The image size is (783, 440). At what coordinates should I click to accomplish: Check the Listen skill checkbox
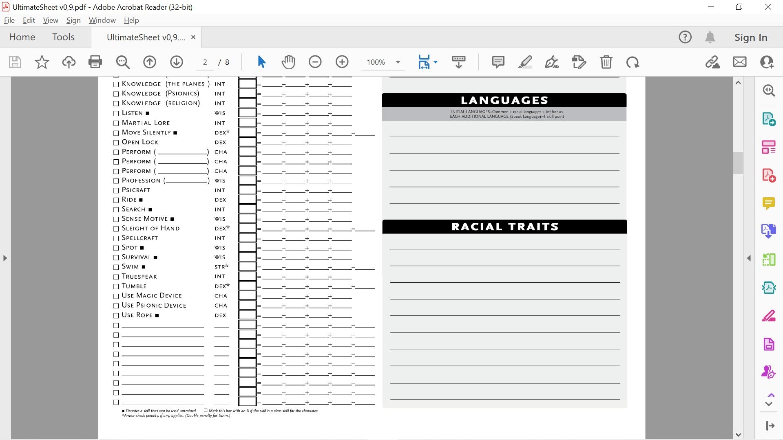116,113
